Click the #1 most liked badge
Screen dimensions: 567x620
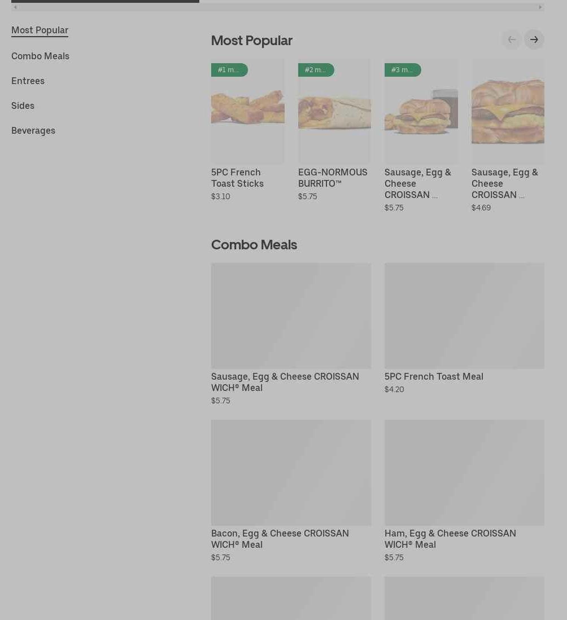(229, 70)
